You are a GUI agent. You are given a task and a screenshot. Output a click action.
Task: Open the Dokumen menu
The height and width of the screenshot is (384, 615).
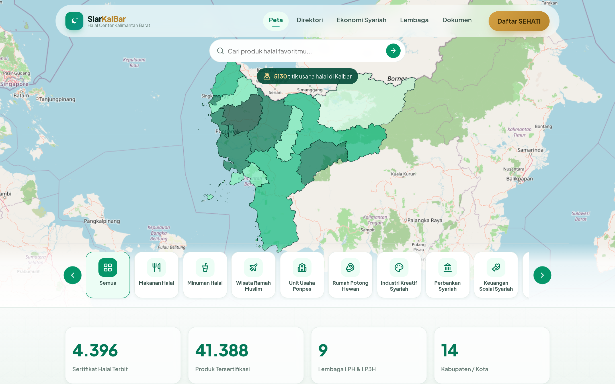(457, 20)
